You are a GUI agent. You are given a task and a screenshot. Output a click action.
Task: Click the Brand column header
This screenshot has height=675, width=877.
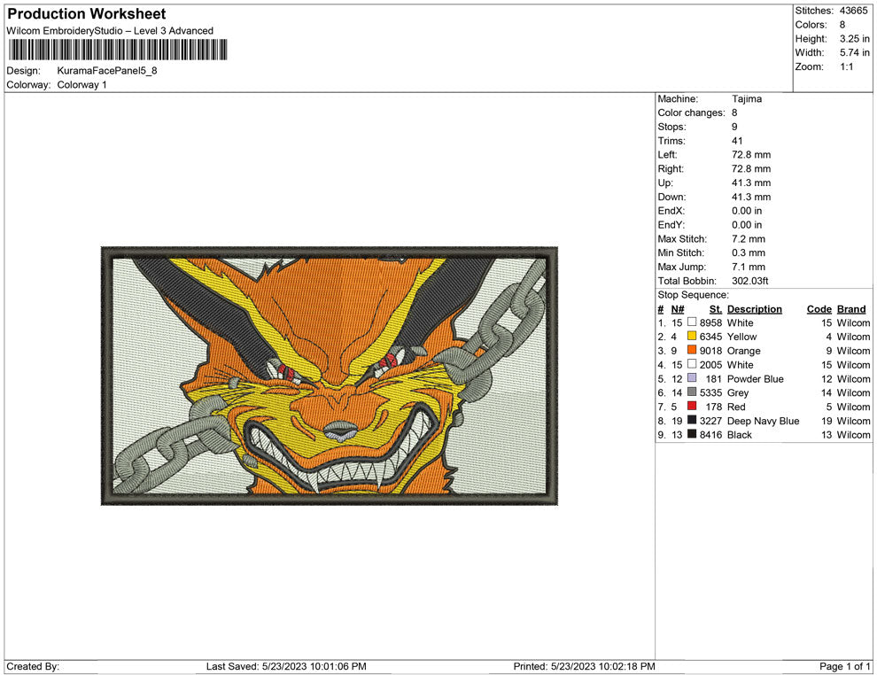coord(851,309)
